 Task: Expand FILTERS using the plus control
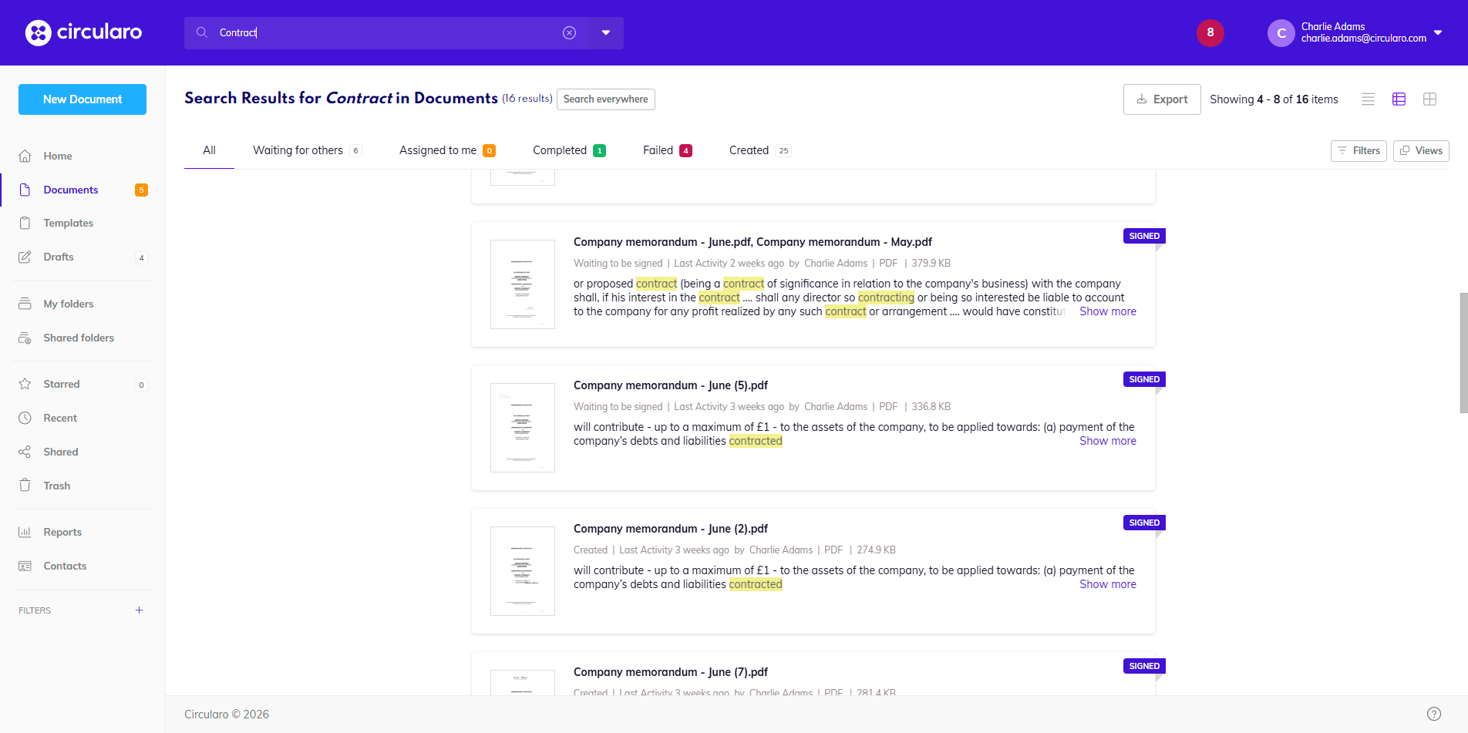coord(139,610)
